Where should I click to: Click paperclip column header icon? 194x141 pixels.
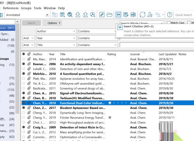pos(29,54)
